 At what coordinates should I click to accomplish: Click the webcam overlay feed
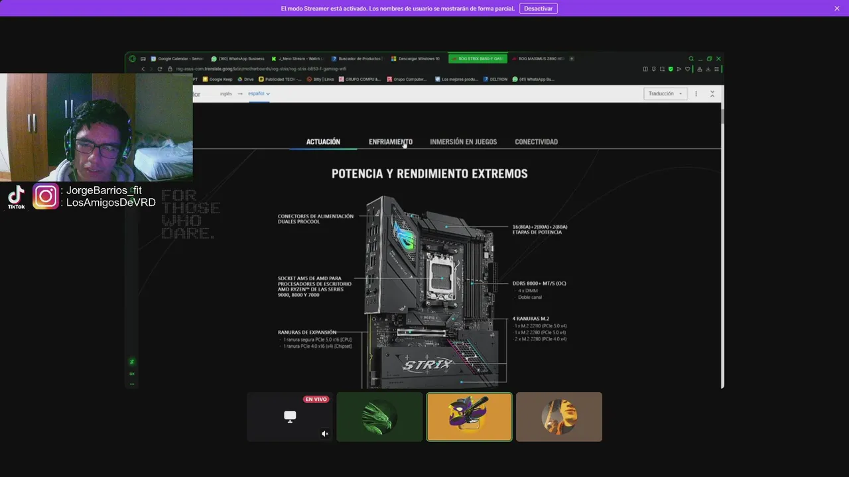(96, 127)
